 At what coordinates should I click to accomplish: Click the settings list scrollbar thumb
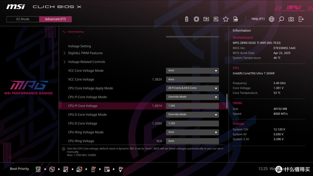point(227,101)
